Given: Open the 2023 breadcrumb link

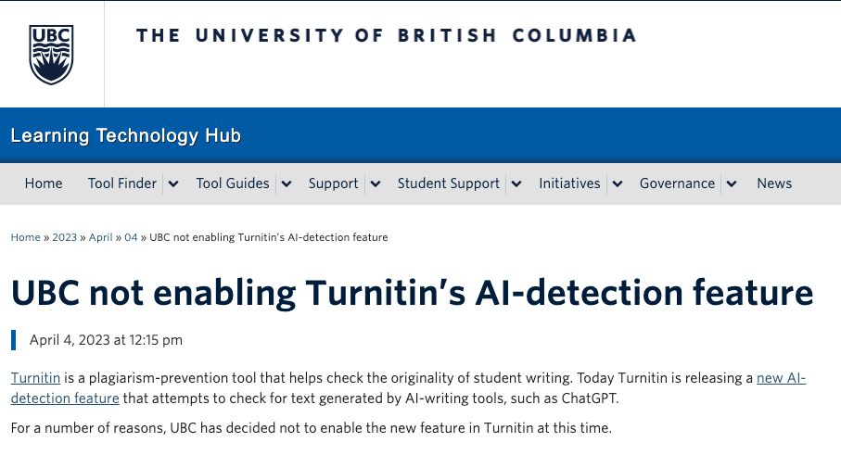Looking at the screenshot, I should pyautogui.click(x=64, y=237).
